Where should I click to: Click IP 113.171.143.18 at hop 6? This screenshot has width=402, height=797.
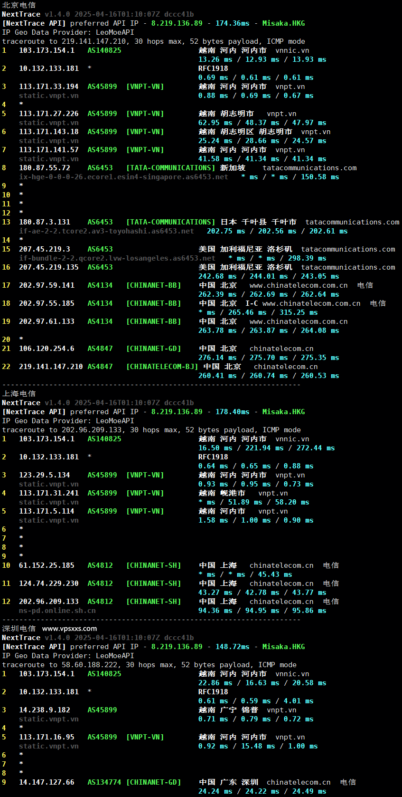(49, 132)
